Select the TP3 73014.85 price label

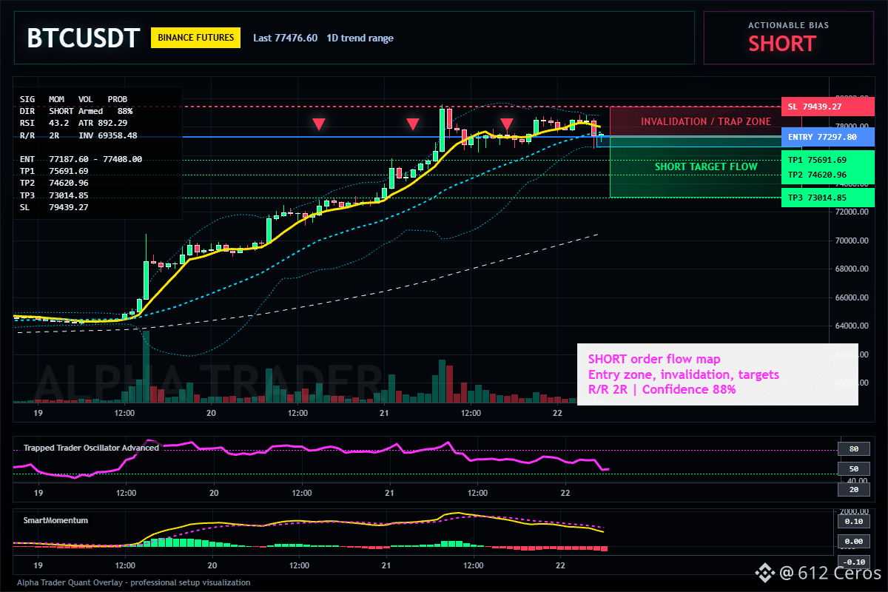tap(827, 198)
